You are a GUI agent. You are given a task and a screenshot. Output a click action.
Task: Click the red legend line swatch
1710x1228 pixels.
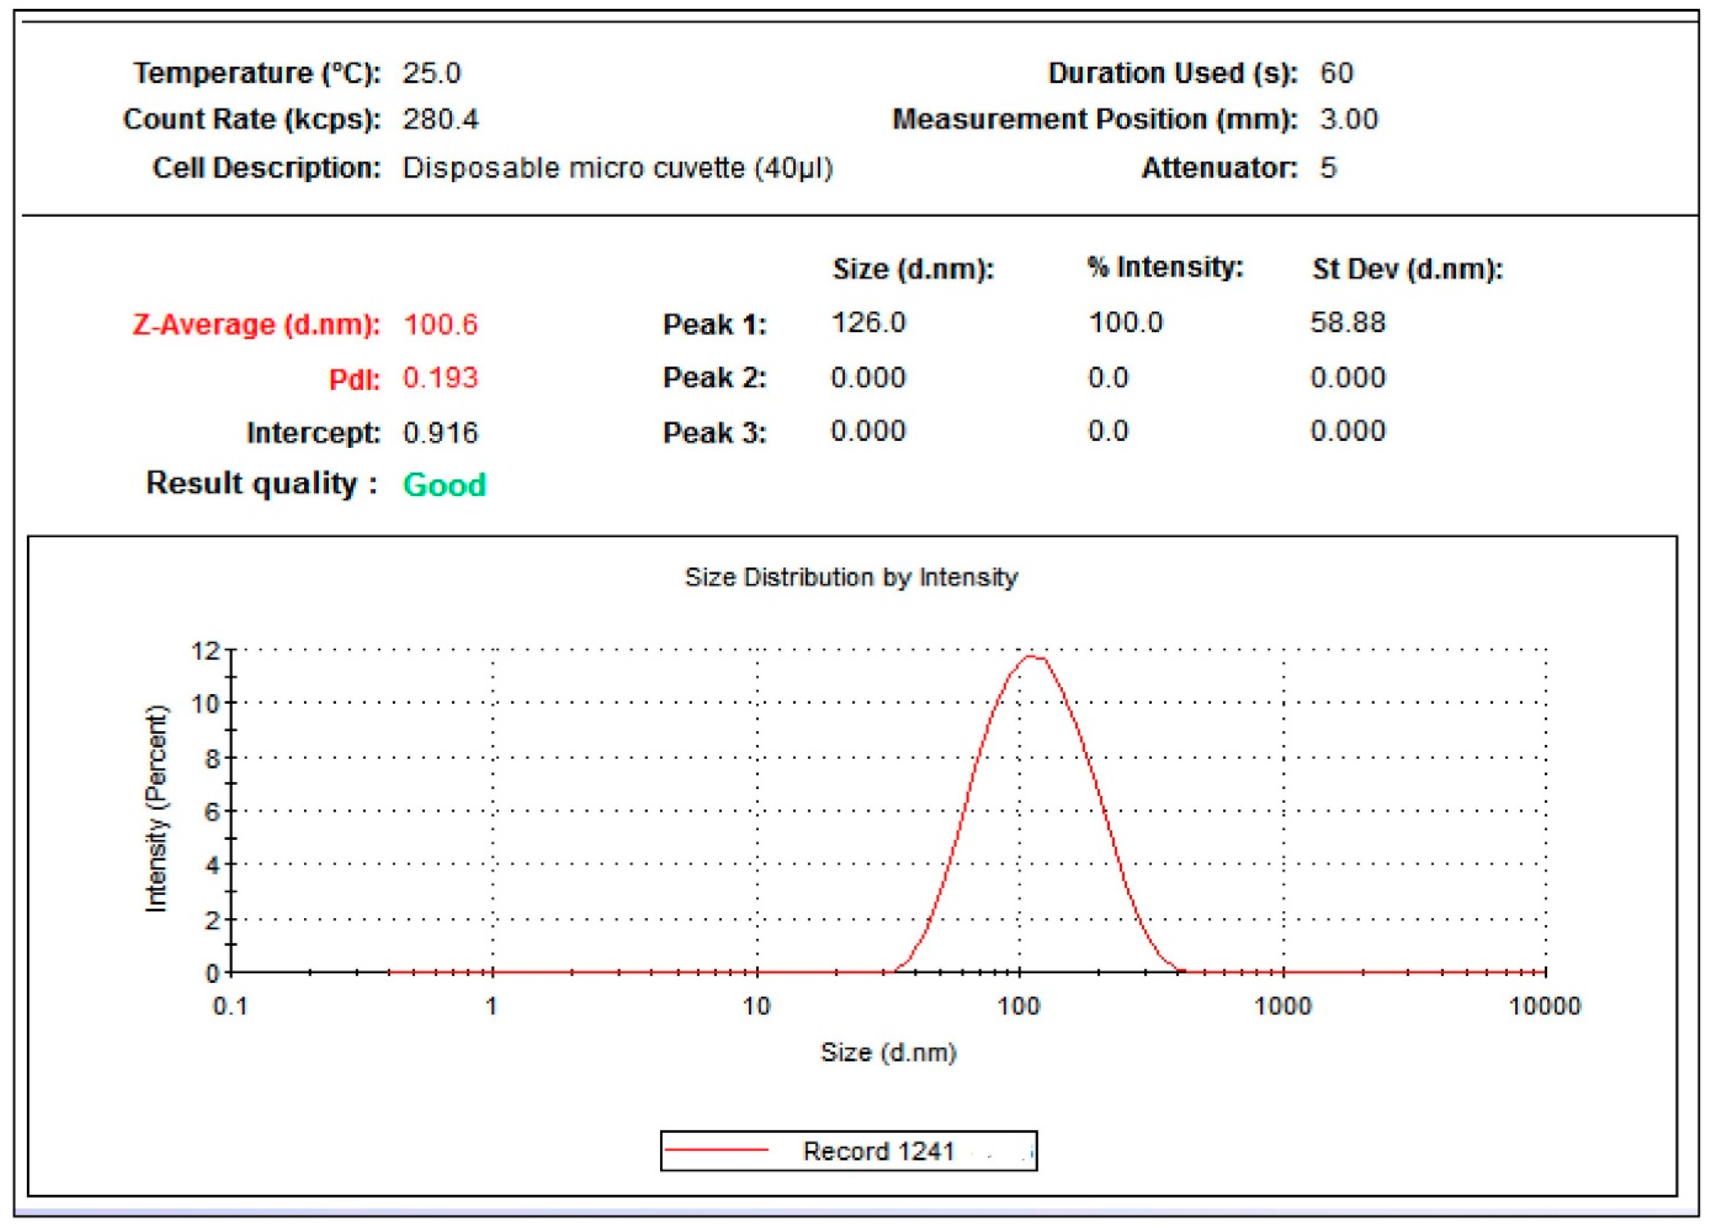[x=716, y=1150]
